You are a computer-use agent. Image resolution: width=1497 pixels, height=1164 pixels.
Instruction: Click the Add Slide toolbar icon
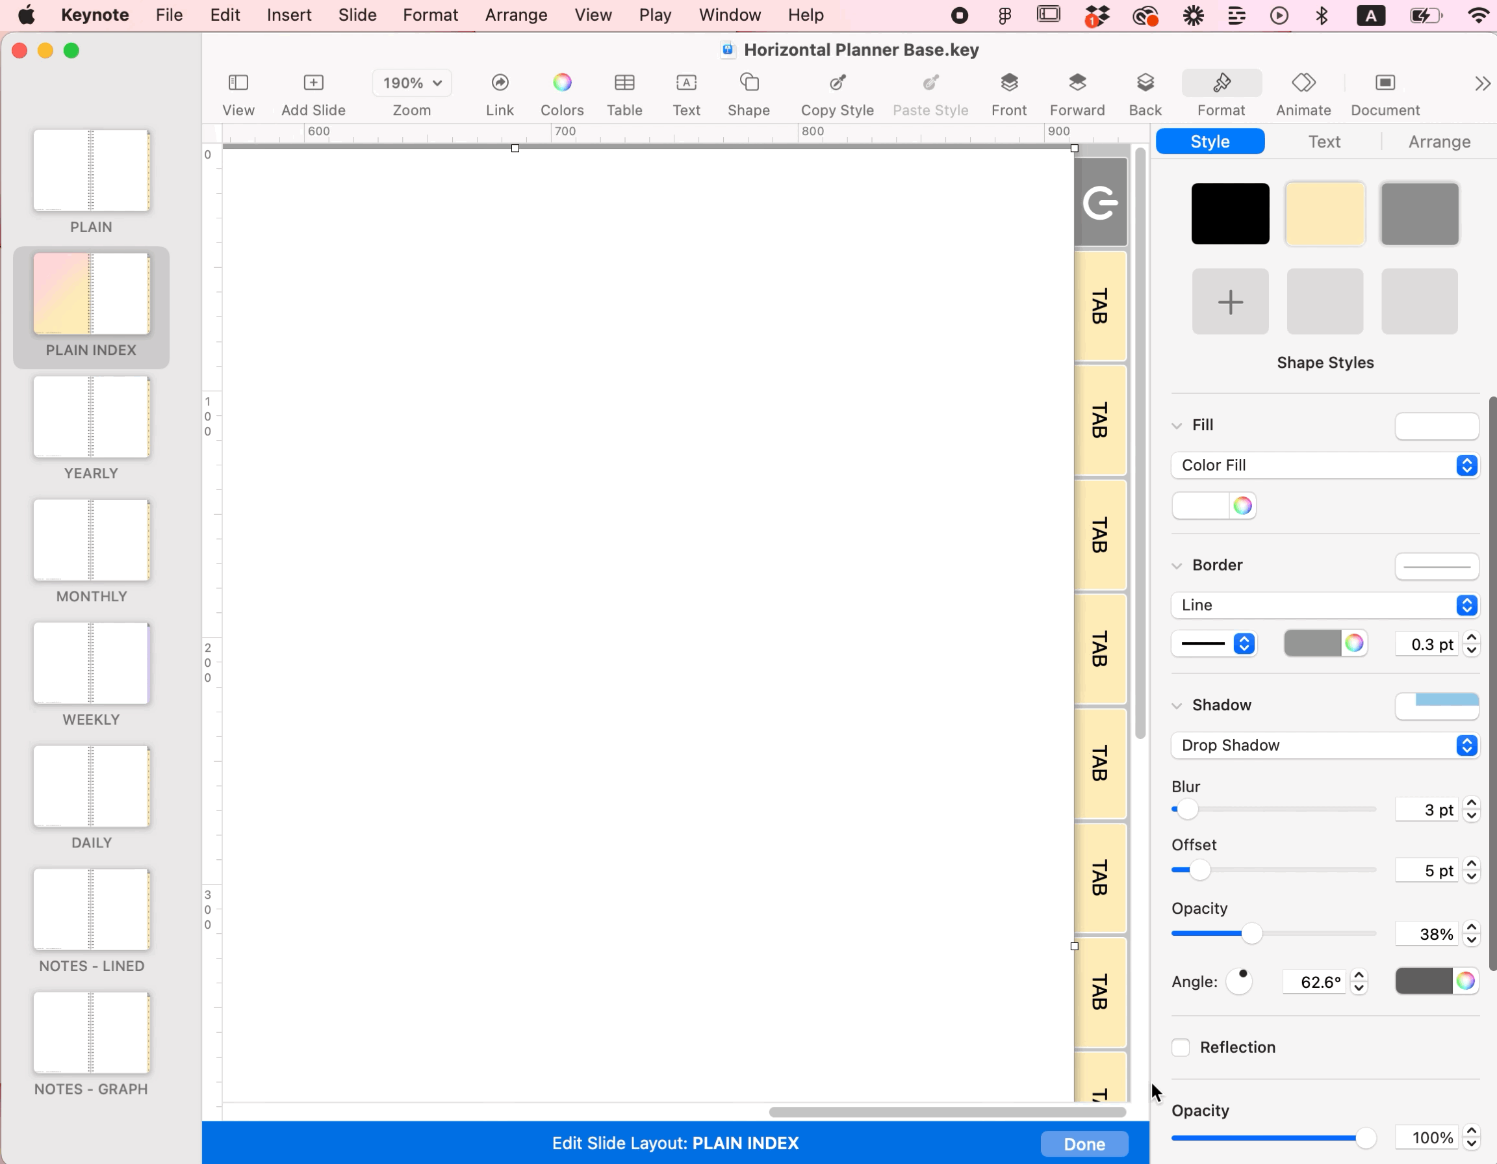313,83
